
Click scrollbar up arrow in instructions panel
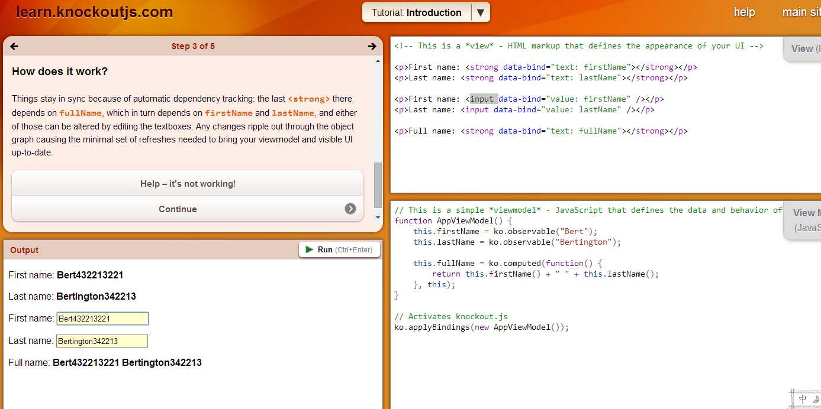click(378, 61)
